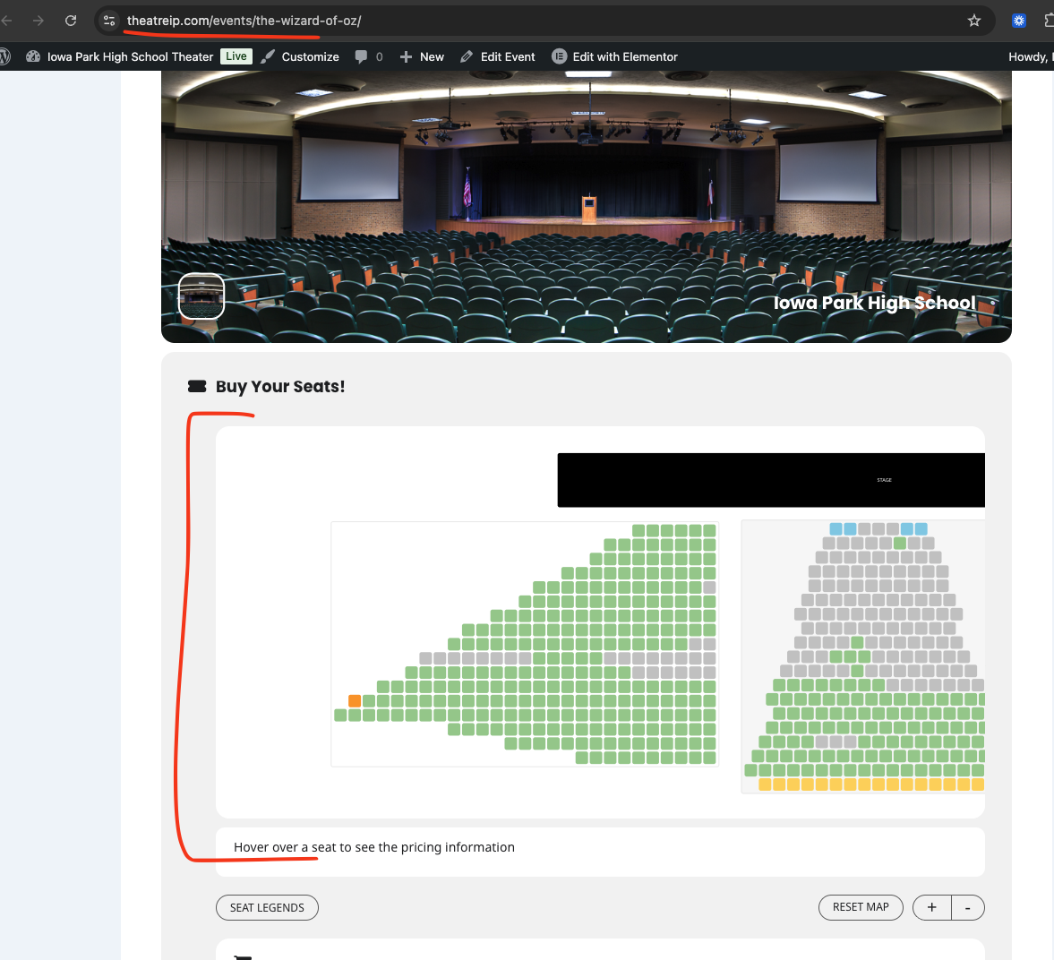
Task: Expand the New content menu
Action: point(422,56)
